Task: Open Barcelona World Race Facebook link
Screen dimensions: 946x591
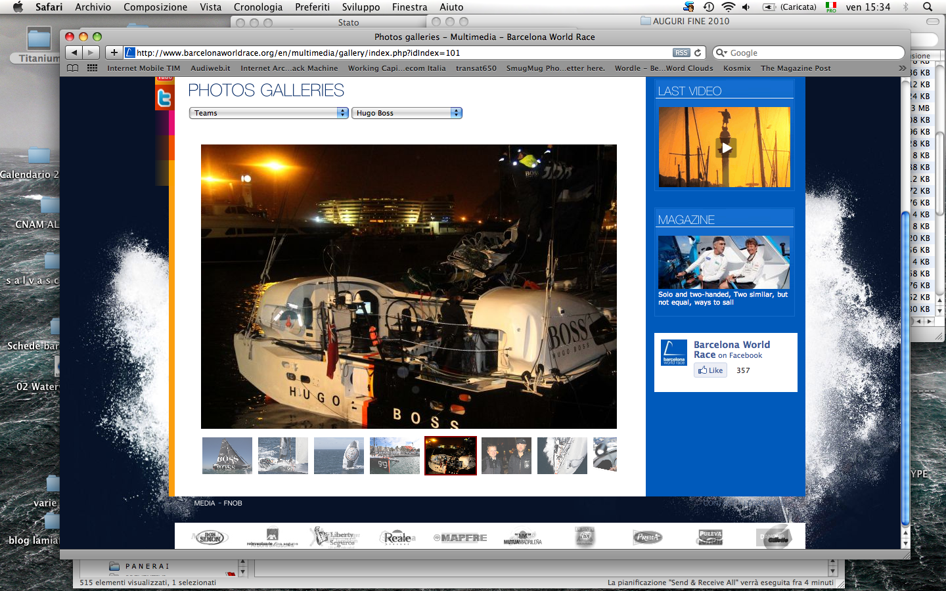Action: (x=732, y=349)
